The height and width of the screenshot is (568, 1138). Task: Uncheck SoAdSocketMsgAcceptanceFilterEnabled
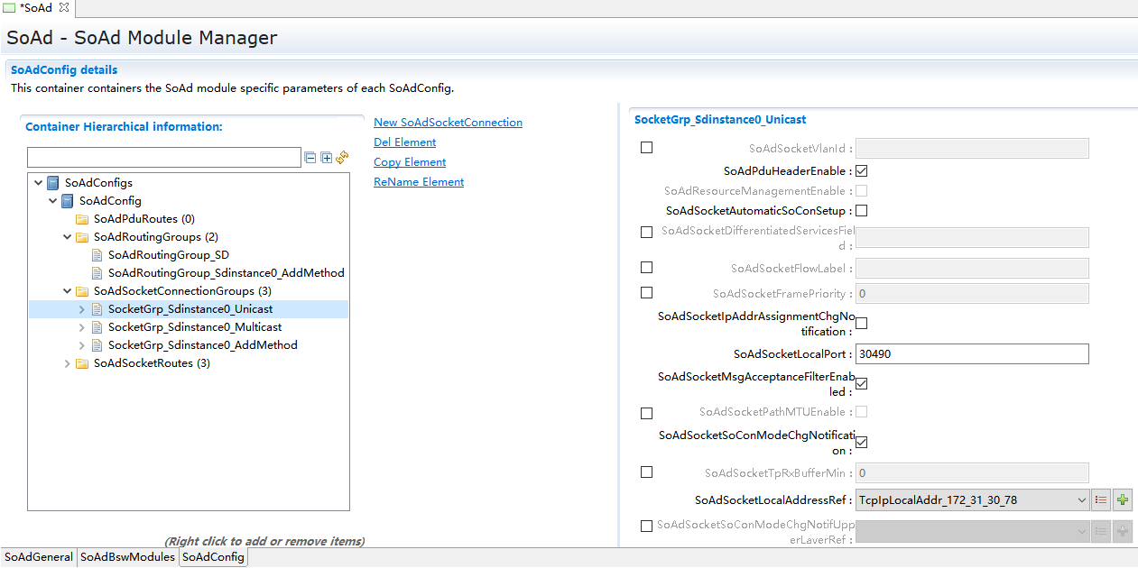pyautogui.click(x=861, y=384)
